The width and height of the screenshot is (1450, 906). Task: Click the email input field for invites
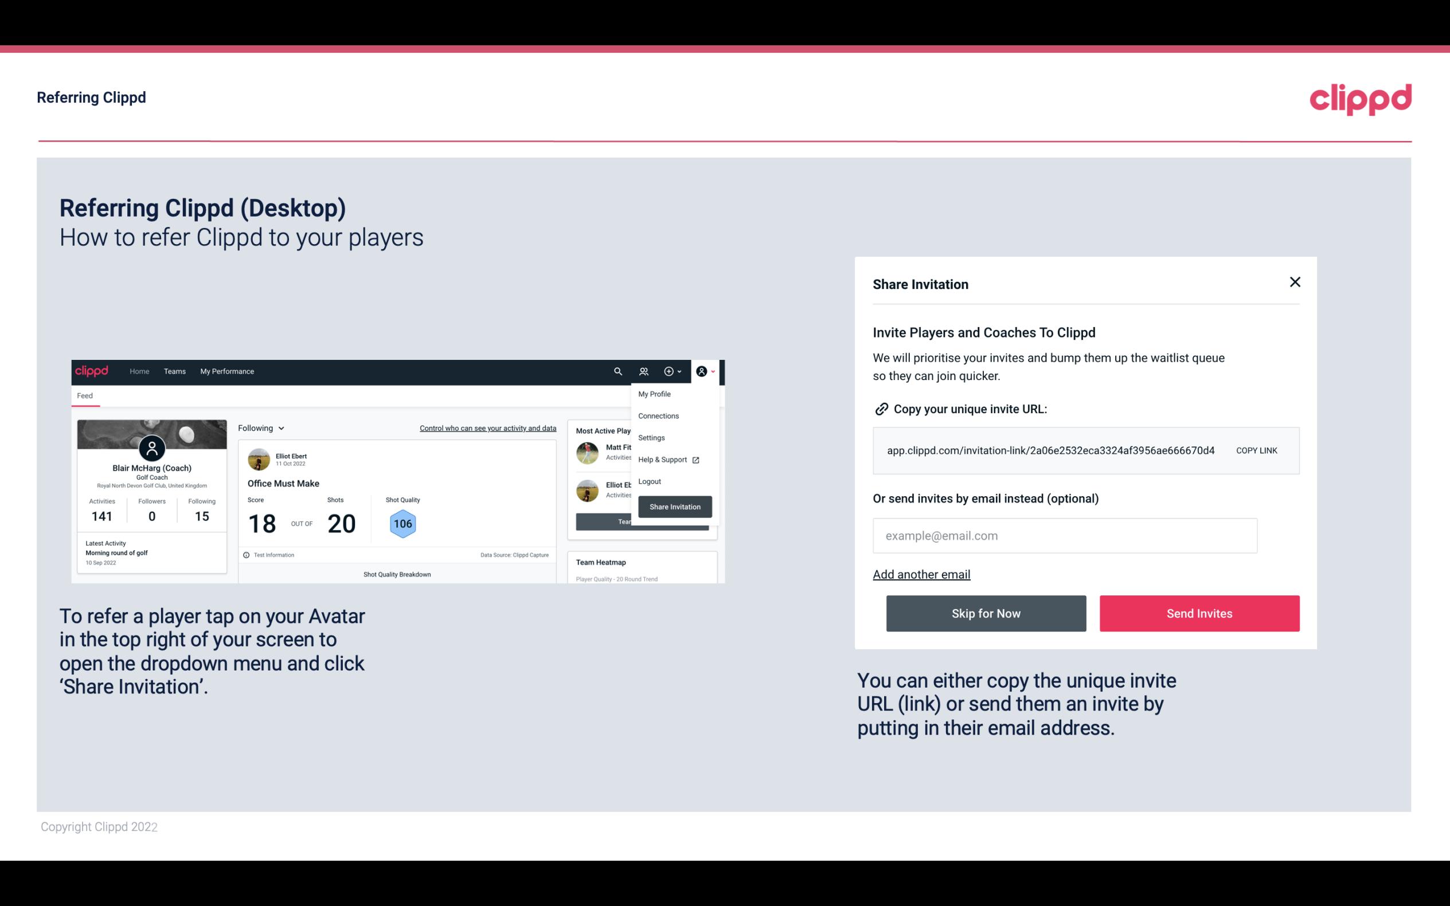tap(1065, 535)
